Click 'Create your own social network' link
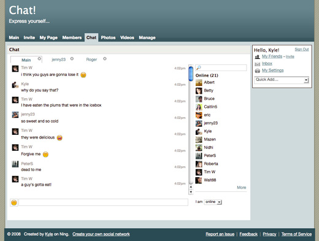This screenshot has width=319, height=241. pyautogui.click(x=101, y=234)
